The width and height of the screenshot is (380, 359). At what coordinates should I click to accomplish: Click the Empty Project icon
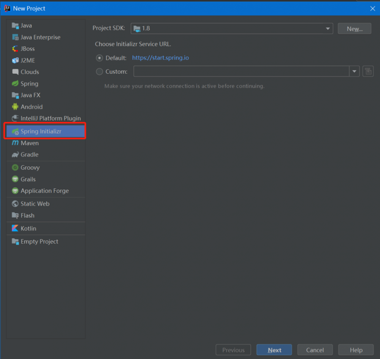coord(15,241)
